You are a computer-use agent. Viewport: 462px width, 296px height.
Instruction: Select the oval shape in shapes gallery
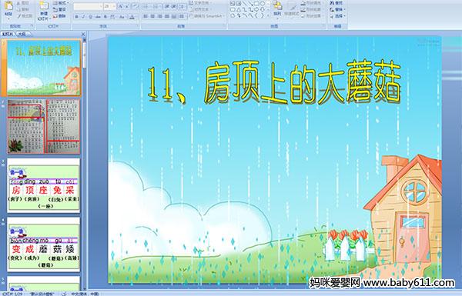tap(263, 3)
